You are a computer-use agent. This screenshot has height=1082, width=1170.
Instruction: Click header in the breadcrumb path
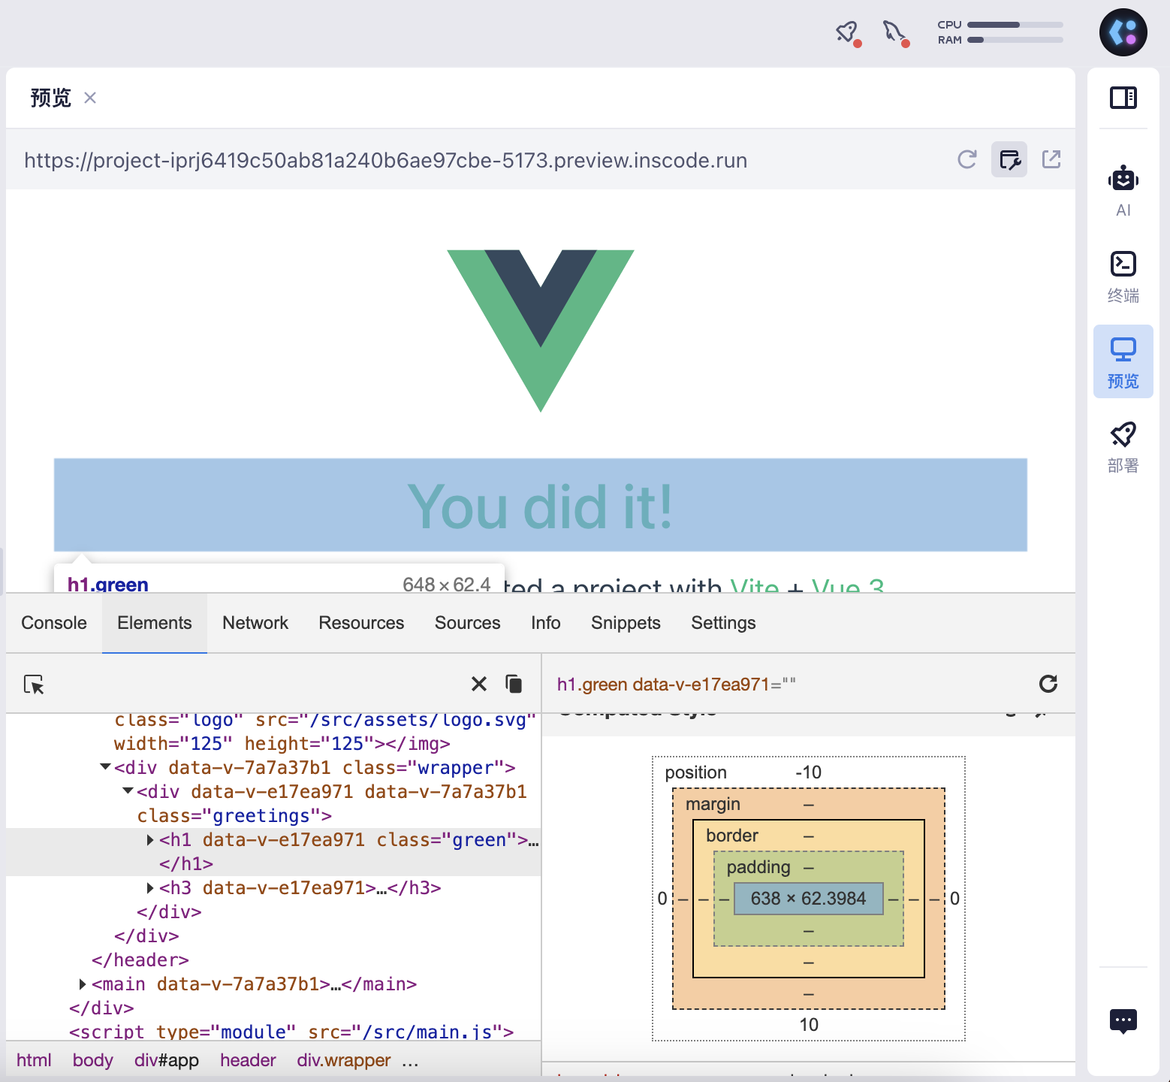coord(248,1060)
